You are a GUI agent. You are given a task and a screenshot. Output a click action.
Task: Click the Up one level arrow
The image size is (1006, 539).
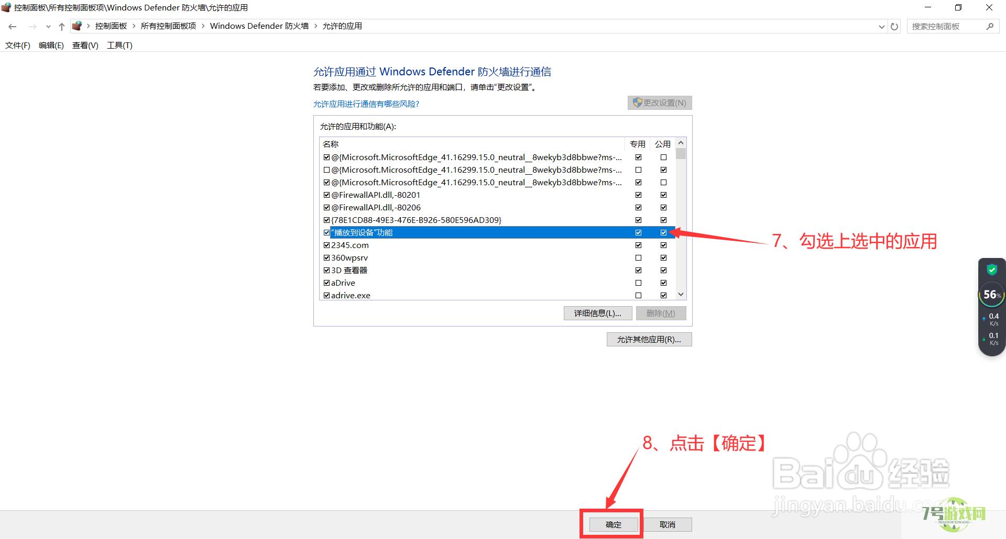point(61,26)
